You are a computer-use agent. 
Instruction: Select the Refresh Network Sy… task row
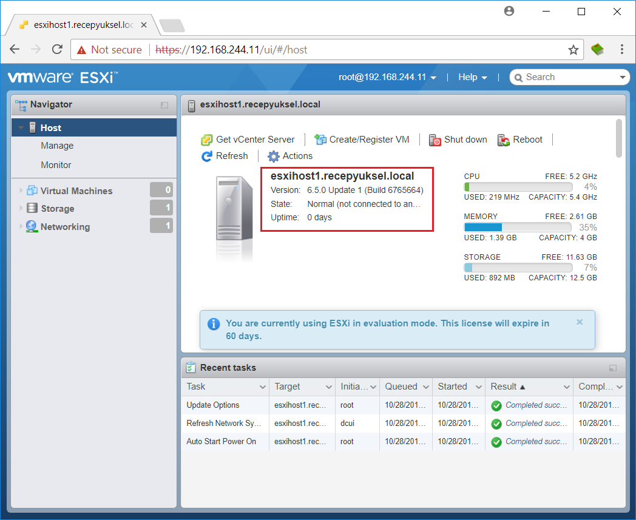(403, 424)
